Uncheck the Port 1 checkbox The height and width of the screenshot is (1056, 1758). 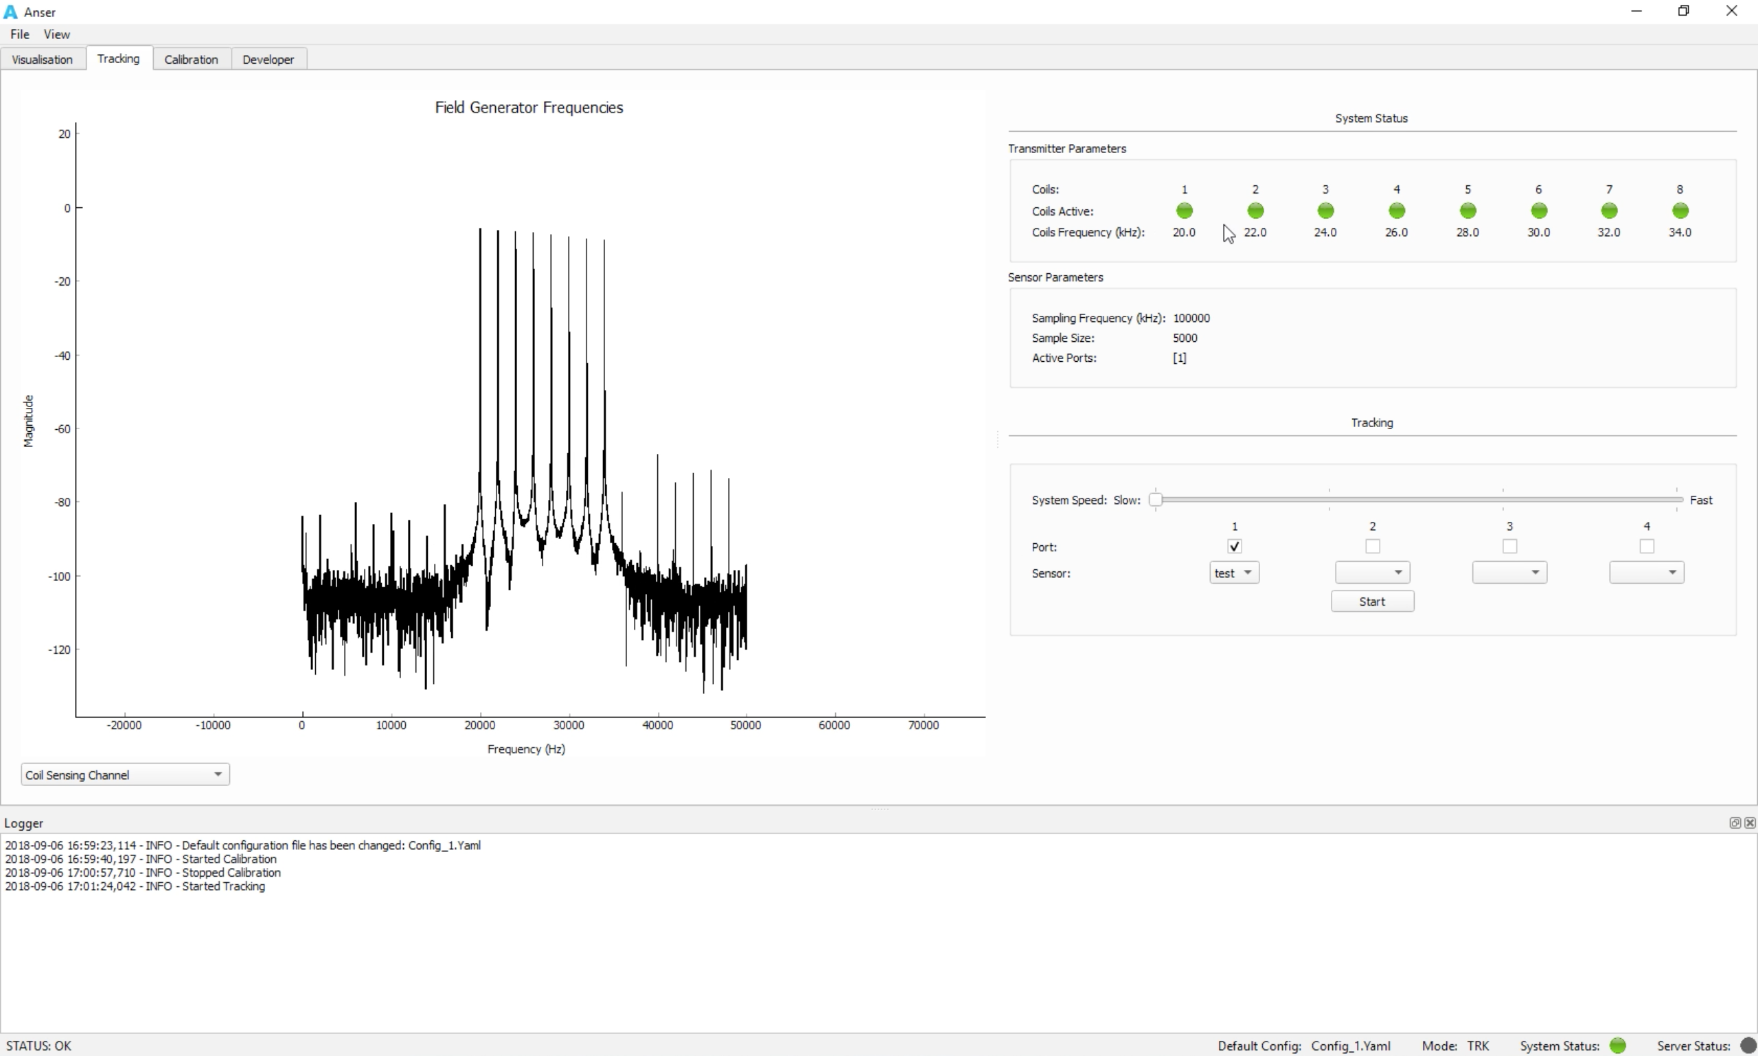click(x=1234, y=547)
